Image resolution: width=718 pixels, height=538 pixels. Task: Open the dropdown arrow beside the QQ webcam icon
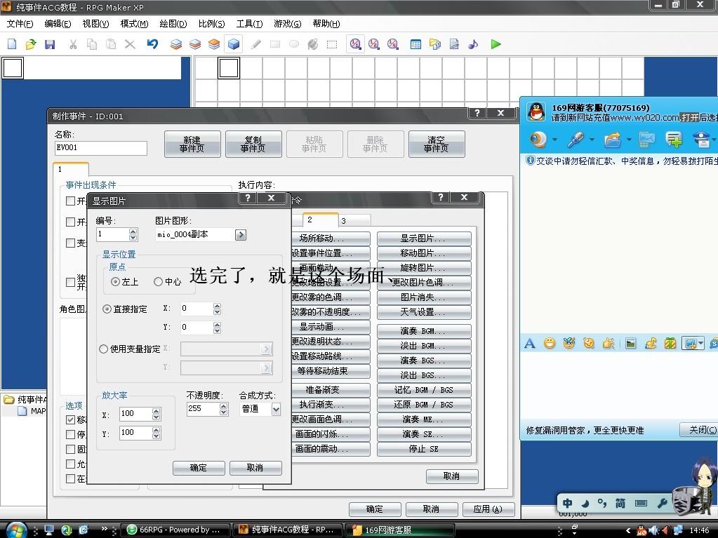(x=554, y=140)
